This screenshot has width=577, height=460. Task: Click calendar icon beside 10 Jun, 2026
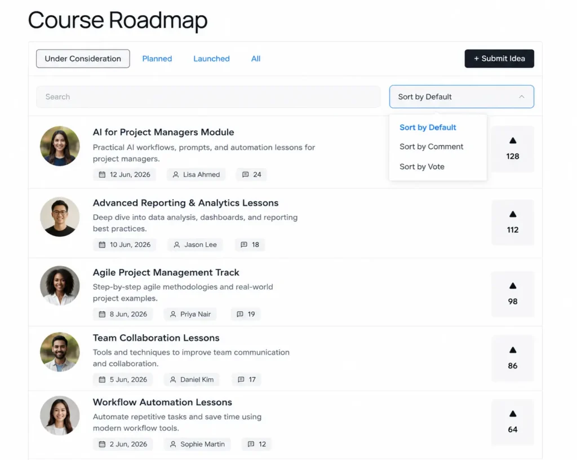[x=102, y=245]
